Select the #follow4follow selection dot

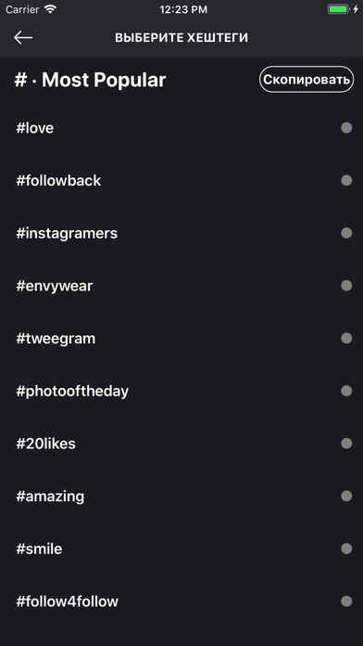tap(346, 601)
